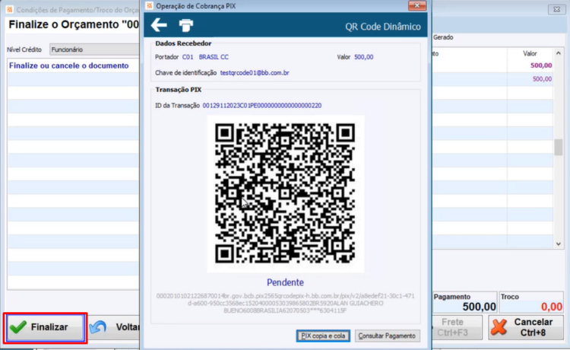570x350 pixels.
Task: Click the Frete Ctrl+F3 button
Action: 457,327
